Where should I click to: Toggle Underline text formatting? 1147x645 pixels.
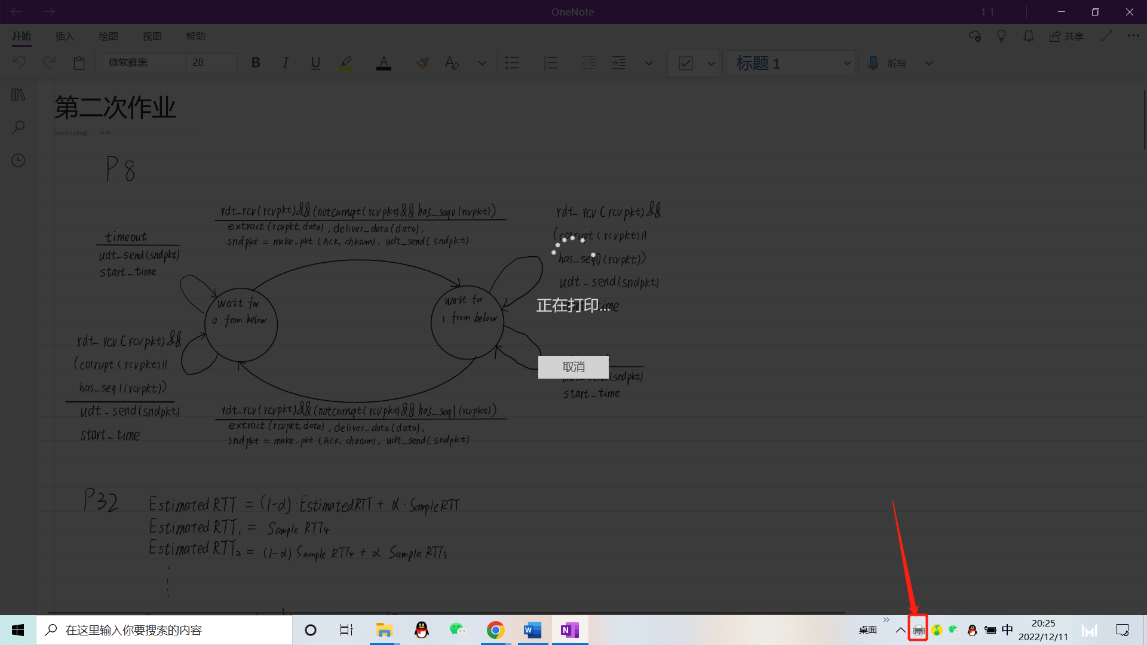pos(315,63)
